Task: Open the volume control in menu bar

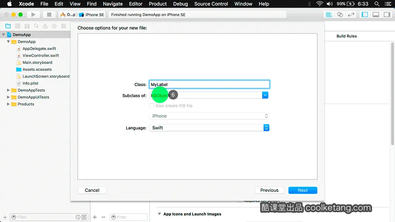Action: click(330, 4)
